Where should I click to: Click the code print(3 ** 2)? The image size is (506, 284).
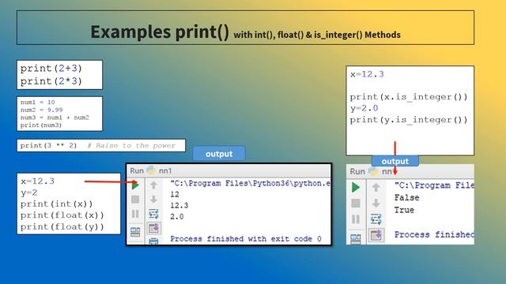click(48, 145)
